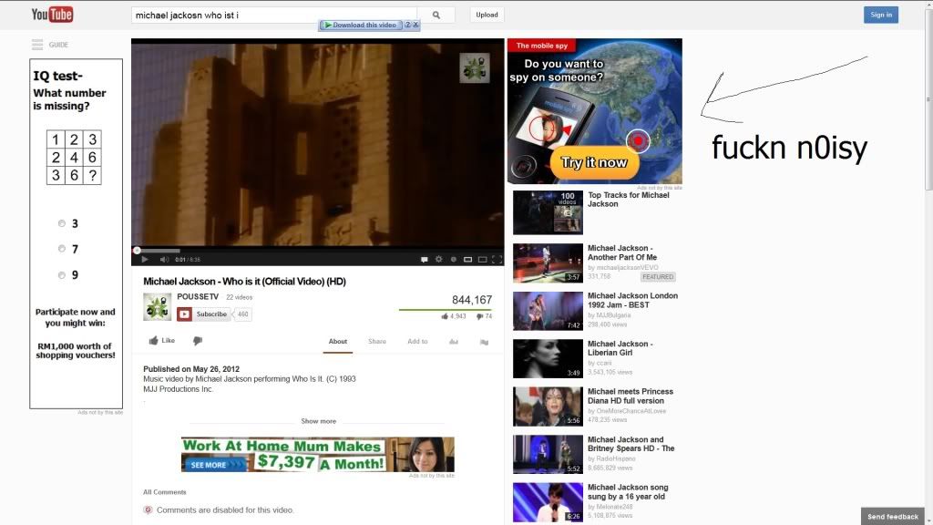
Task: Switch player to large size
Action: pos(483,259)
